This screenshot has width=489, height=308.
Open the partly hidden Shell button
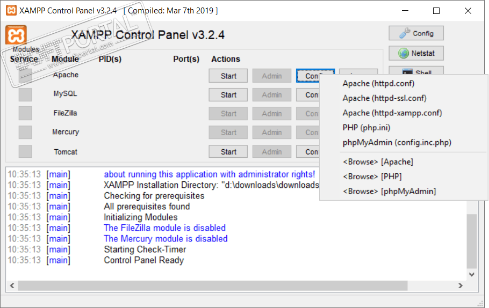[416, 71]
